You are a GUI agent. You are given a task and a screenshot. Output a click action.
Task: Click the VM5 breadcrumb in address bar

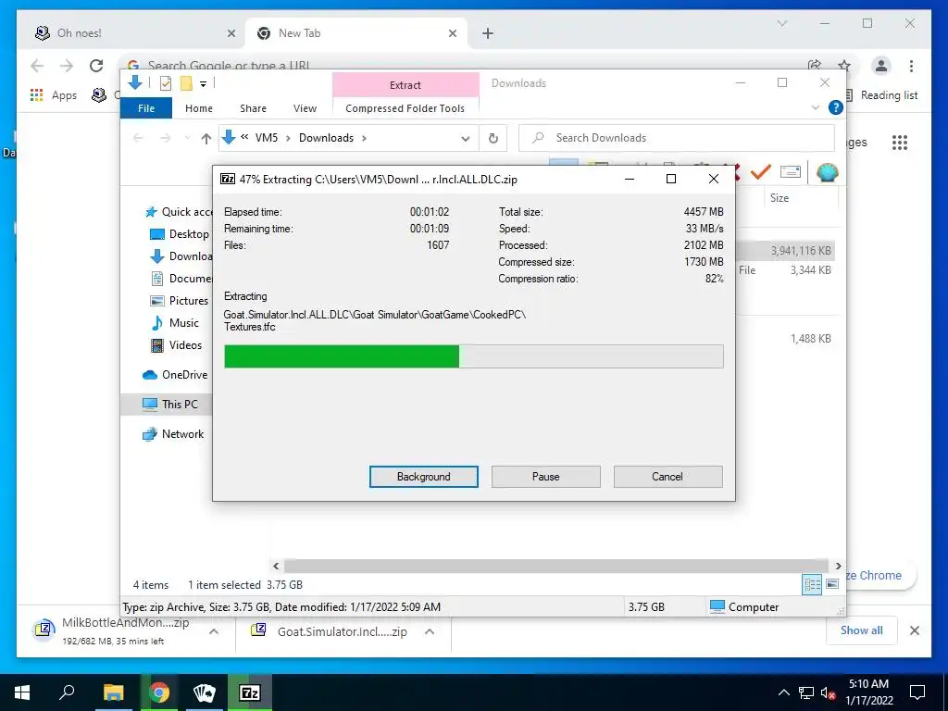[266, 138]
